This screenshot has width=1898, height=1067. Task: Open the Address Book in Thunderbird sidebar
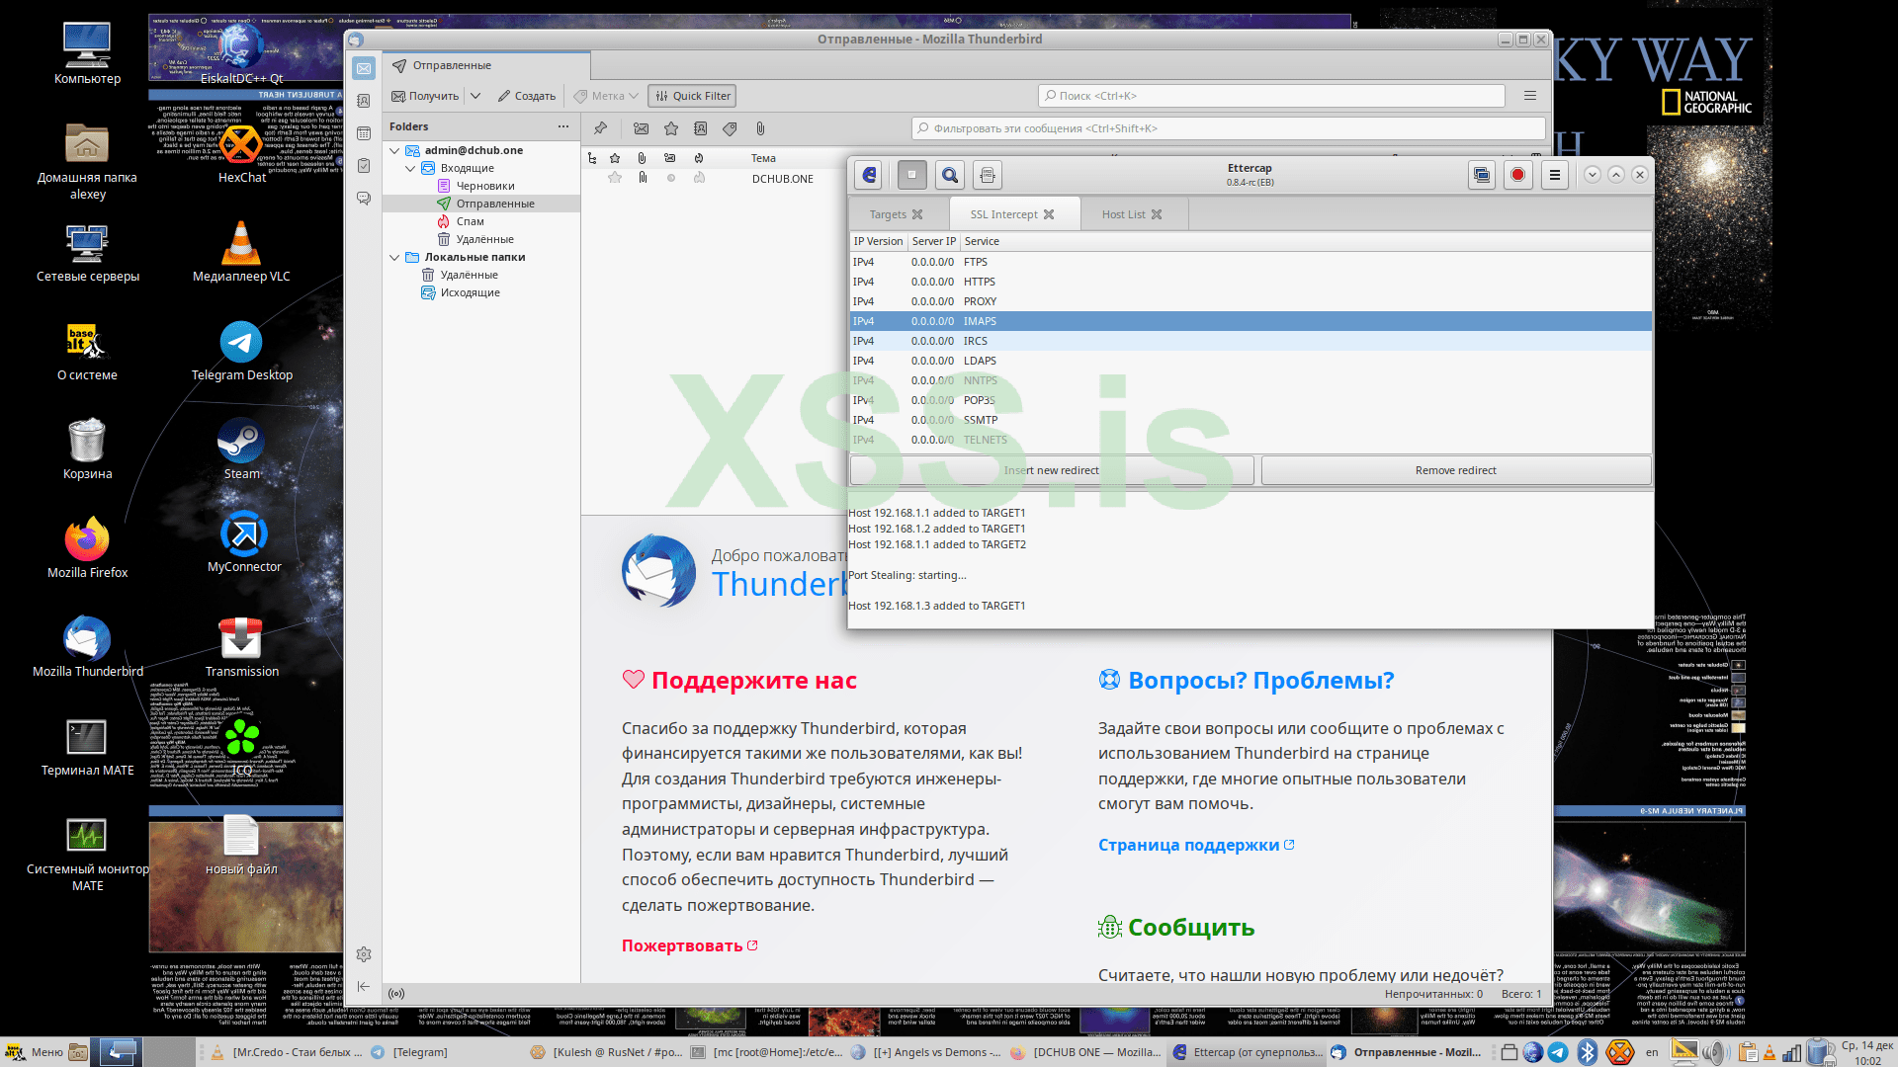(364, 102)
